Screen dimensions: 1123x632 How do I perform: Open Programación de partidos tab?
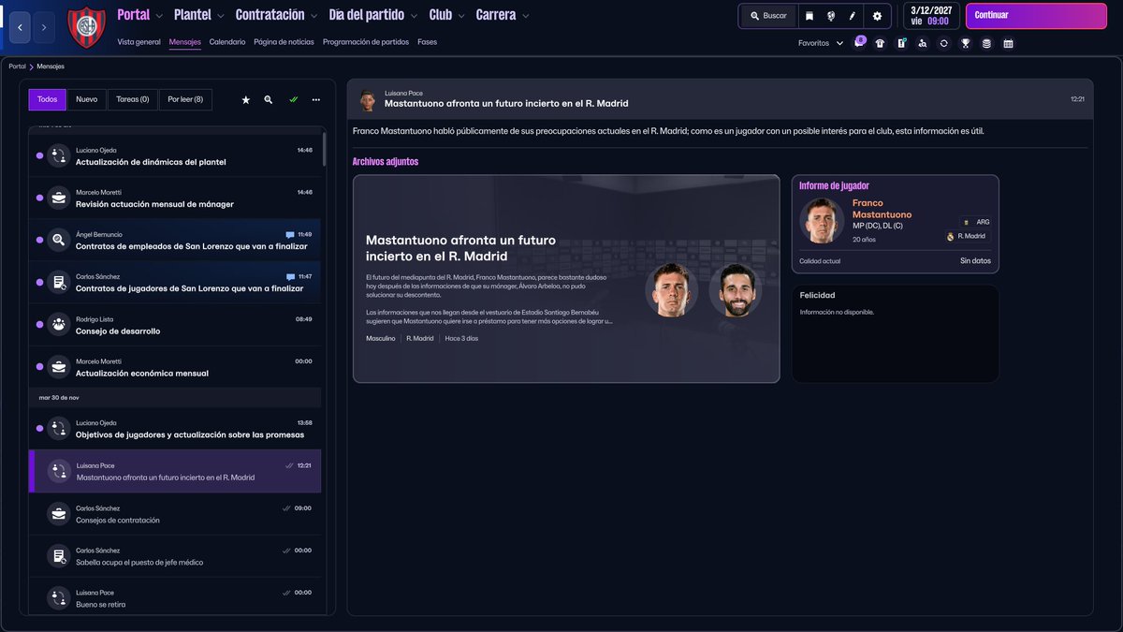[x=366, y=42]
